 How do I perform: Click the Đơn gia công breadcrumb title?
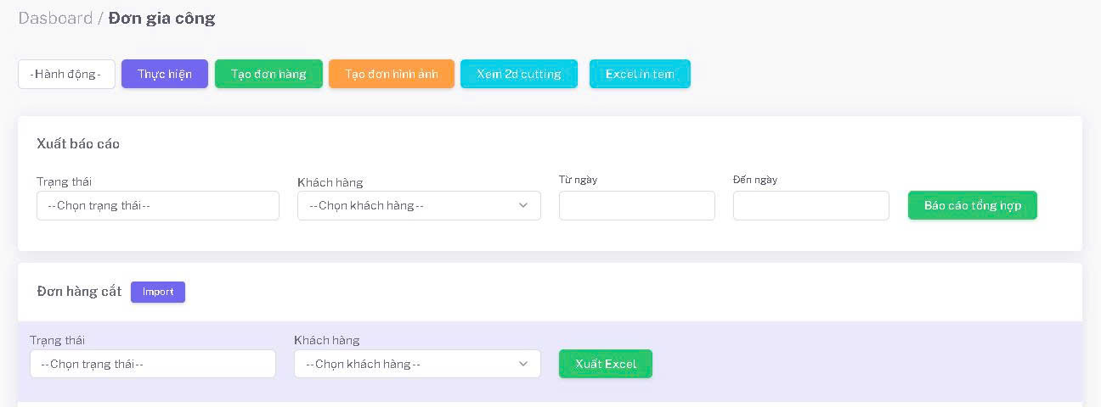click(x=161, y=18)
